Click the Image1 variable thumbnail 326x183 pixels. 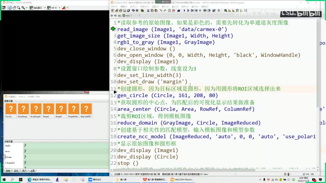click(48, 111)
